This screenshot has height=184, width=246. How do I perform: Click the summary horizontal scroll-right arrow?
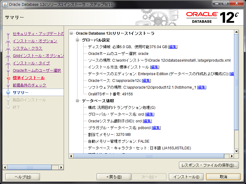232,156
